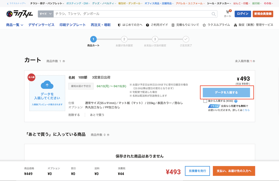Click the cloud upload icon in the cart item

pyautogui.click(x=47, y=85)
